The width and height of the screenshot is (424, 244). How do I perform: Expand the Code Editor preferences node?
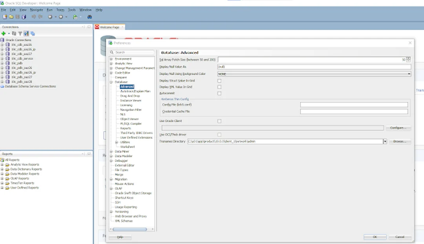click(x=111, y=73)
